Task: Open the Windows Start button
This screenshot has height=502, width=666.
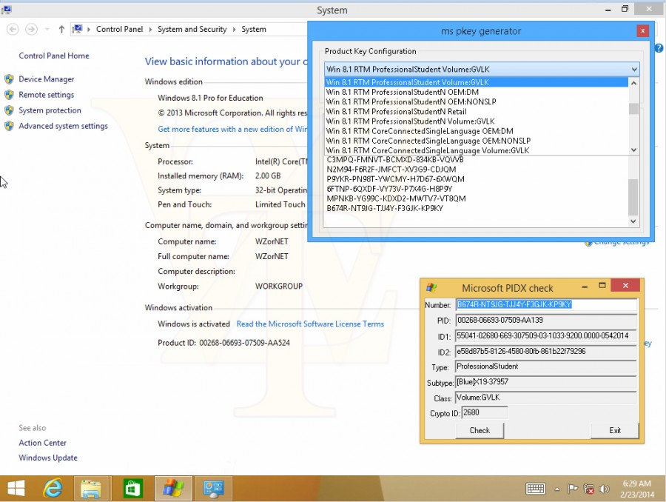Action: (16, 489)
